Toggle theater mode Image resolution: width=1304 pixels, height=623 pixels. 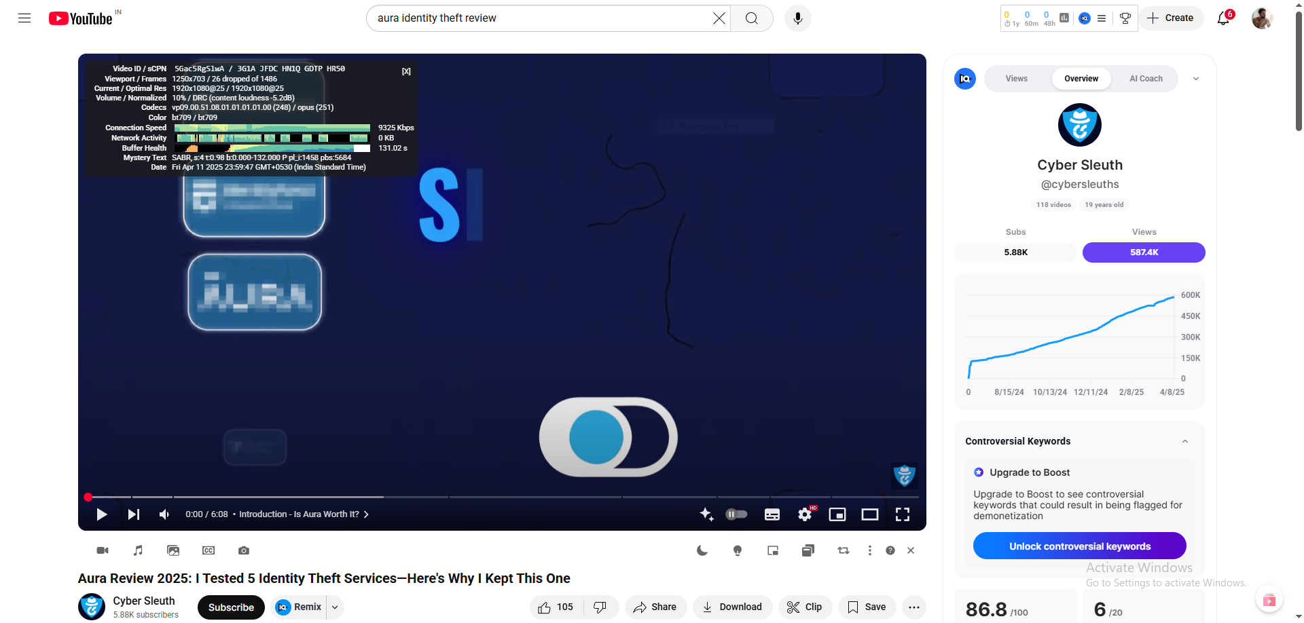(x=870, y=514)
